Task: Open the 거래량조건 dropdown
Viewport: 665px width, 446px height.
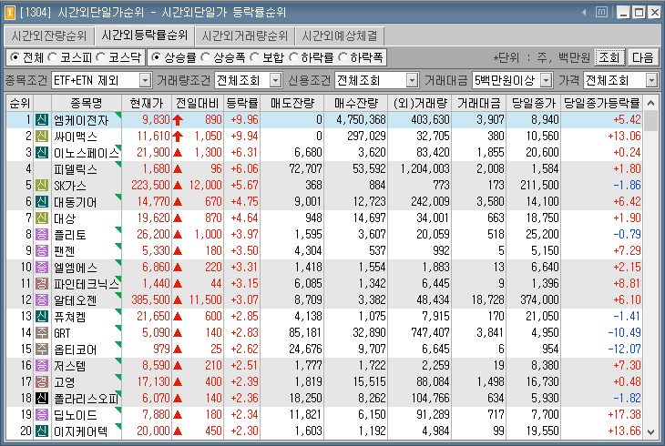Action: click(x=276, y=80)
